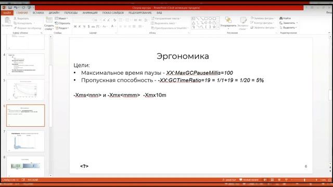Select slide 7 thumbnail
The width and height of the screenshot is (333, 187).
click(25, 141)
